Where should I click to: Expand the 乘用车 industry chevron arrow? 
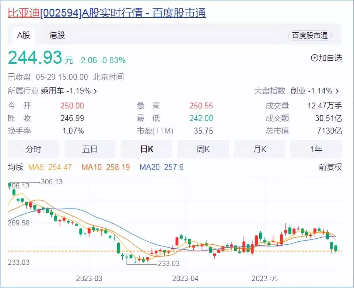click(95, 91)
